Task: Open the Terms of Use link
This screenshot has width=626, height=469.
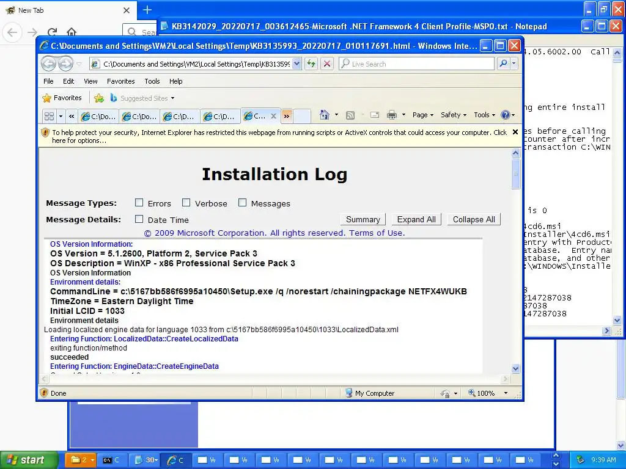Action: tap(377, 233)
